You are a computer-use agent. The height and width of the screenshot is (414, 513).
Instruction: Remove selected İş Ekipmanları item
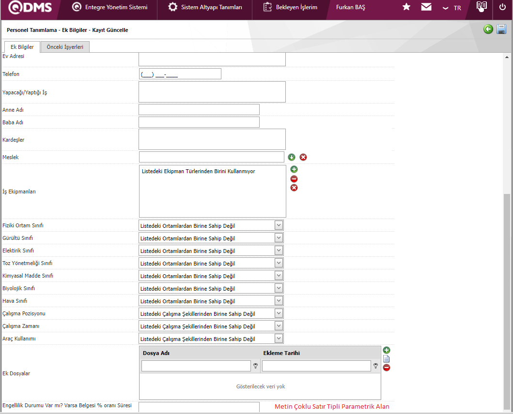(294, 179)
